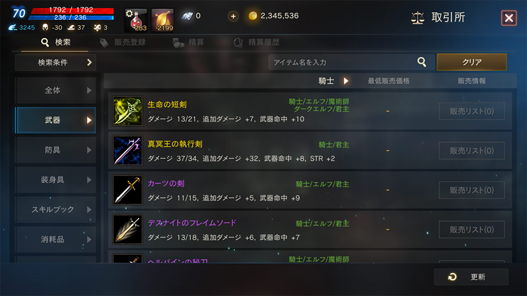This screenshot has height=296, width=527.
Task: Tap the カーツの剣 item icon
Action: [x=127, y=190]
